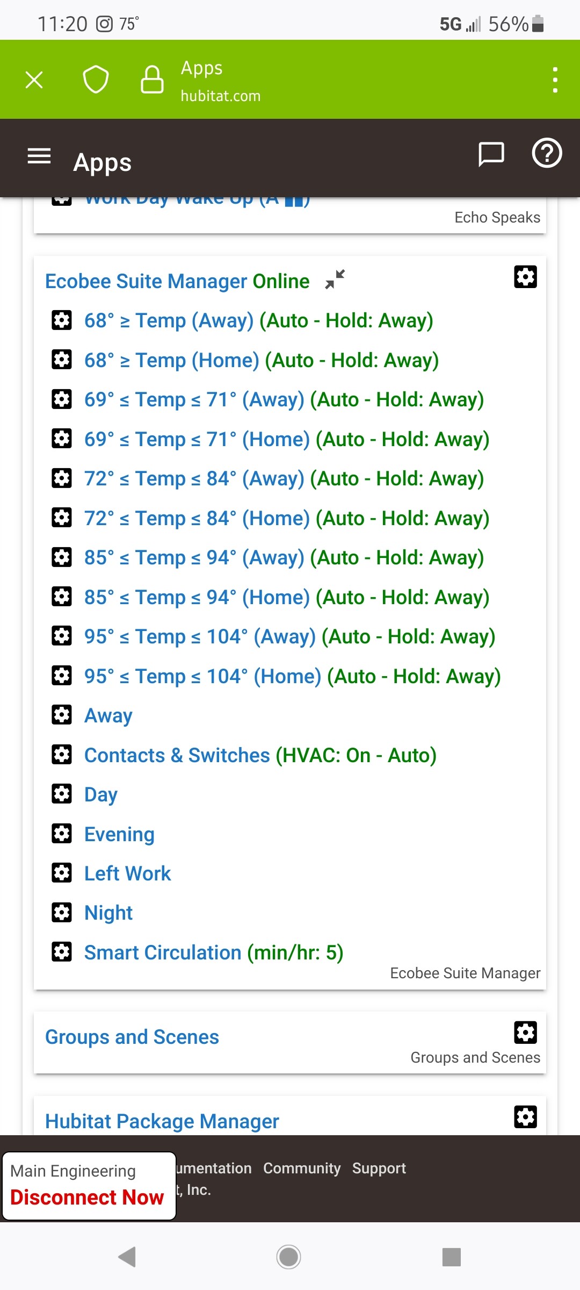Open the Support footer link

pos(379,1168)
